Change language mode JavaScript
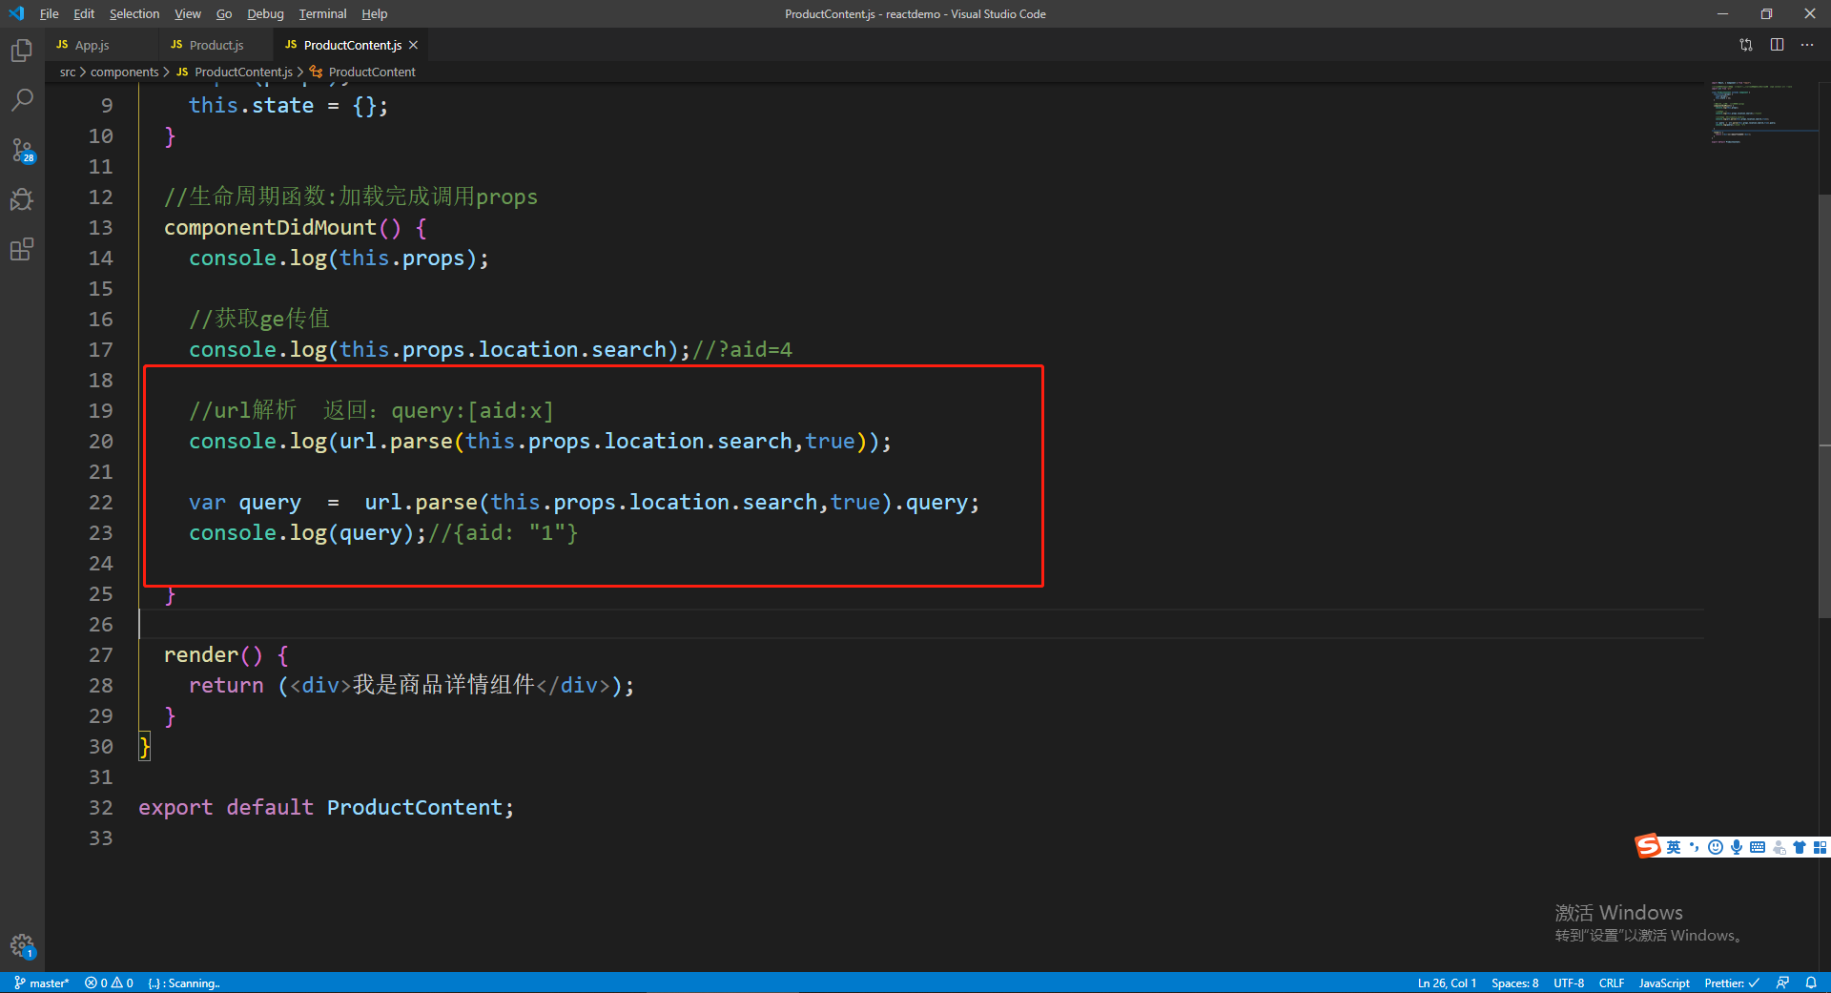 coord(1664,983)
